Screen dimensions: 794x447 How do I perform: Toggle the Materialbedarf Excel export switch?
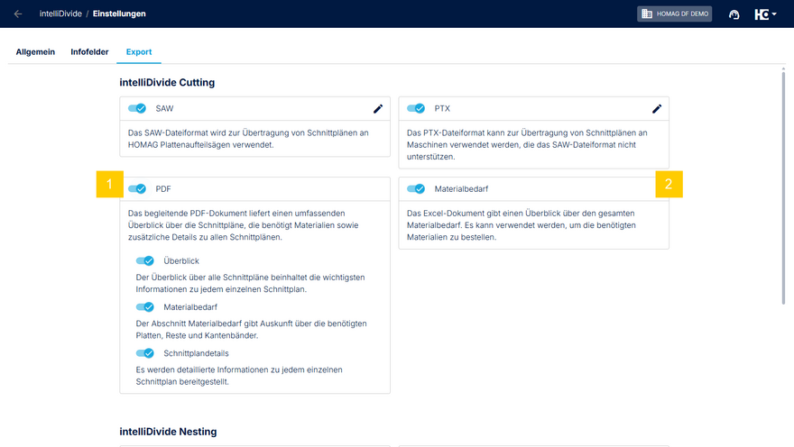(x=416, y=188)
